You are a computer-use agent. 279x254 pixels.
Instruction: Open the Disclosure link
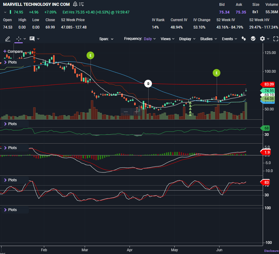point(271,251)
